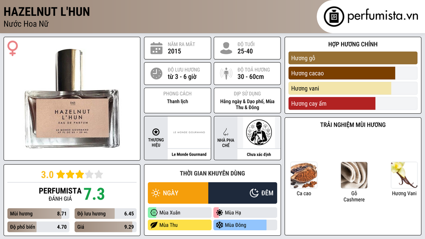Click the nose icon above Nhà pha chế
This screenshot has width=425, height=239.
click(225, 132)
